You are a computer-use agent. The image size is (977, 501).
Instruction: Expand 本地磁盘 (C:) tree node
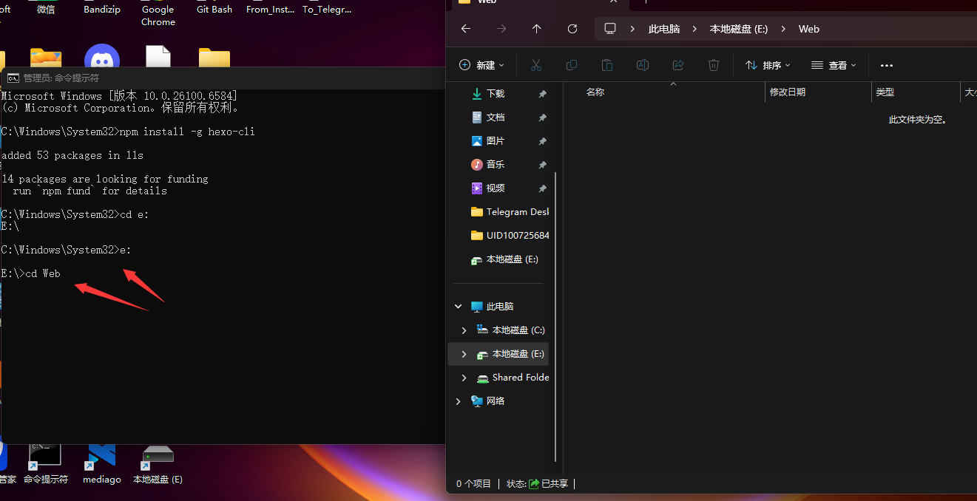464,330
